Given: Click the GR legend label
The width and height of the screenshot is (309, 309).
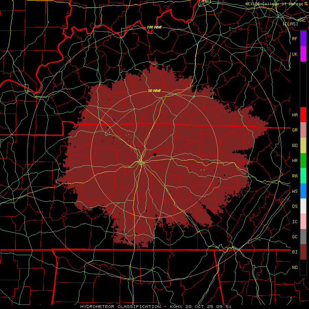Looking at the screenshot, I should pos(295,130).
